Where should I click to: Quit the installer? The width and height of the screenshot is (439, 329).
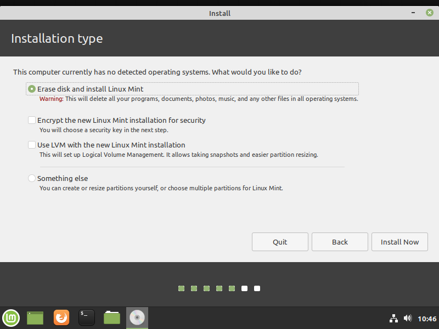[x=280, y=242]
